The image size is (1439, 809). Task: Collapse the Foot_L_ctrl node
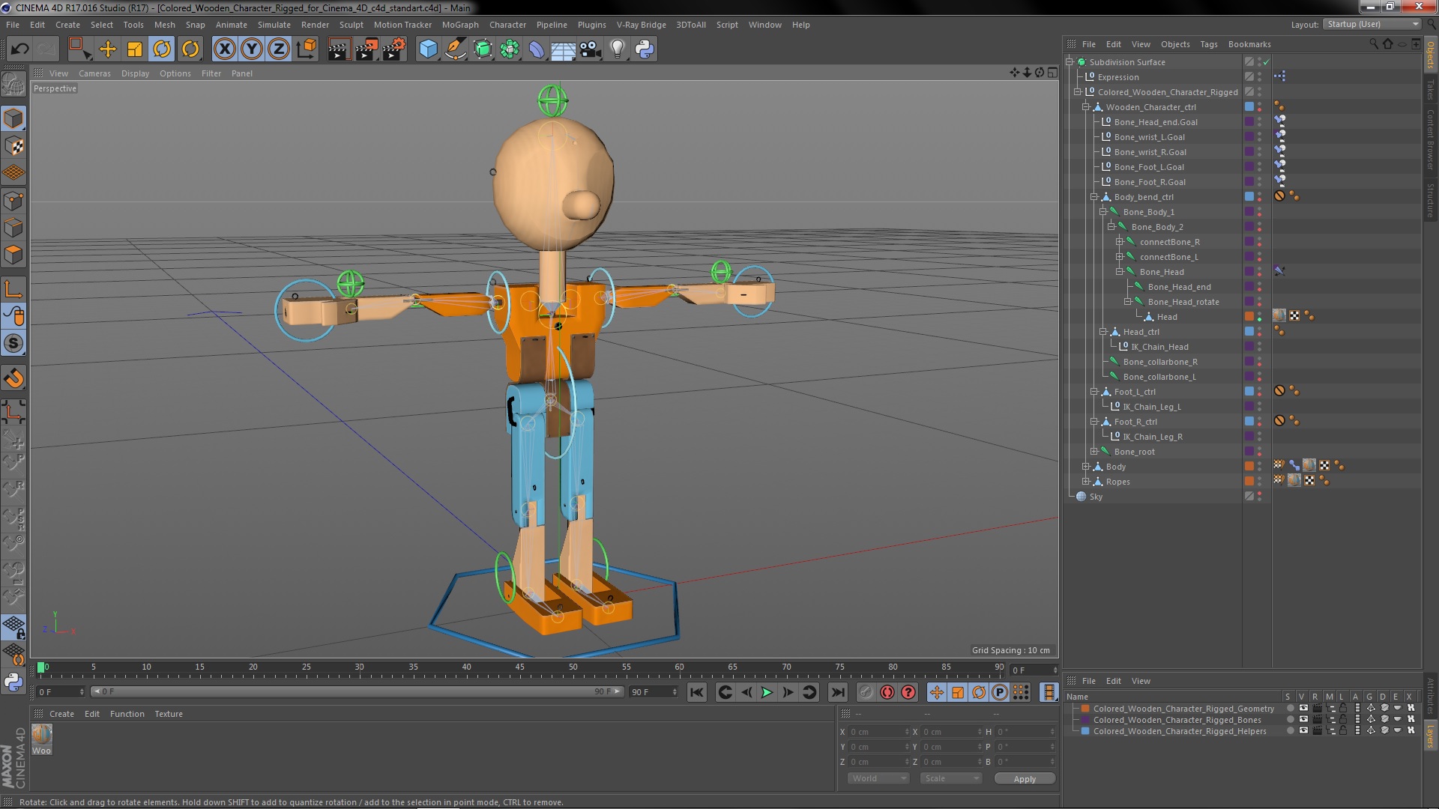tap(1093, 392)
